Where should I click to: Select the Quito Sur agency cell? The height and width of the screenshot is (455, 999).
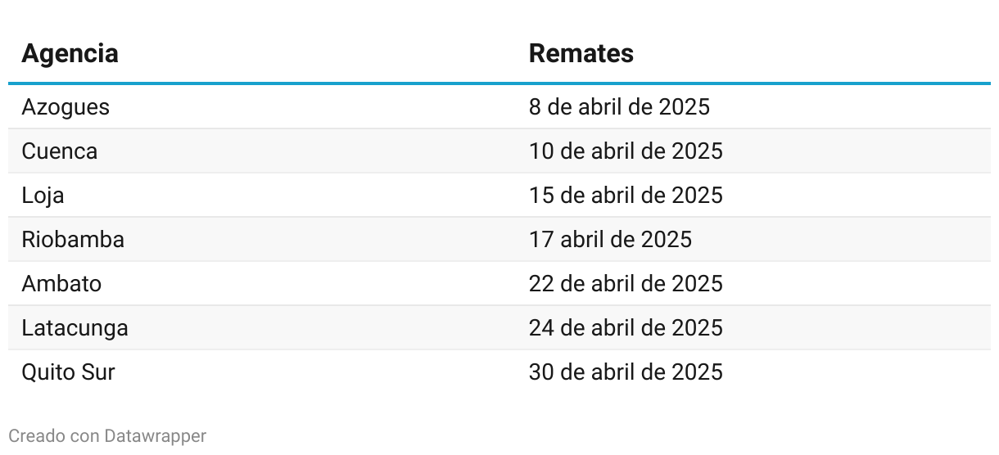pyautogui.click(x=68, y=372)
